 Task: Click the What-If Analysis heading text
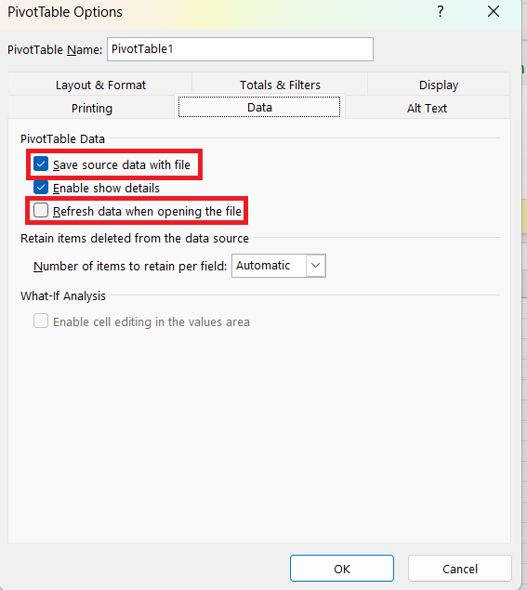(63, 296)
